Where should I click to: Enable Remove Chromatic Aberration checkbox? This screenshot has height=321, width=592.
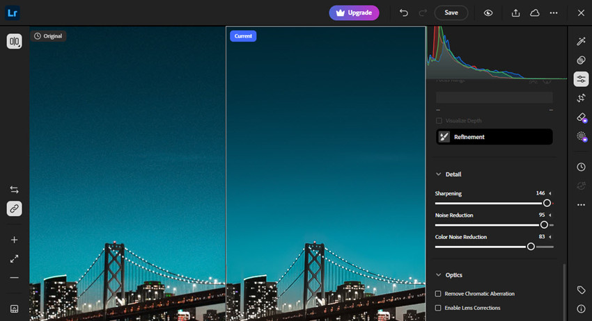click(438, 293)
